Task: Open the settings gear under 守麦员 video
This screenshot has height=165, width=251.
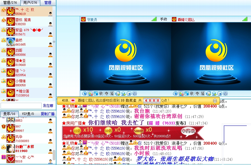Action: (135, 93)
